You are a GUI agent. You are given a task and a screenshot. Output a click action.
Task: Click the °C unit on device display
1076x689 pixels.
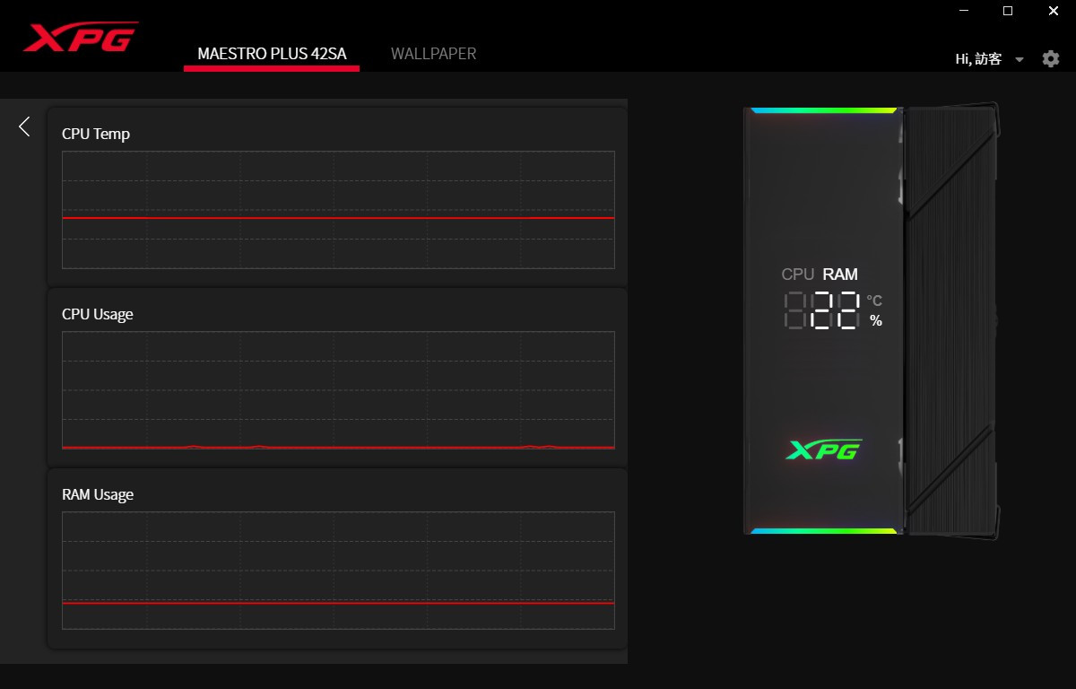point(874,301)
